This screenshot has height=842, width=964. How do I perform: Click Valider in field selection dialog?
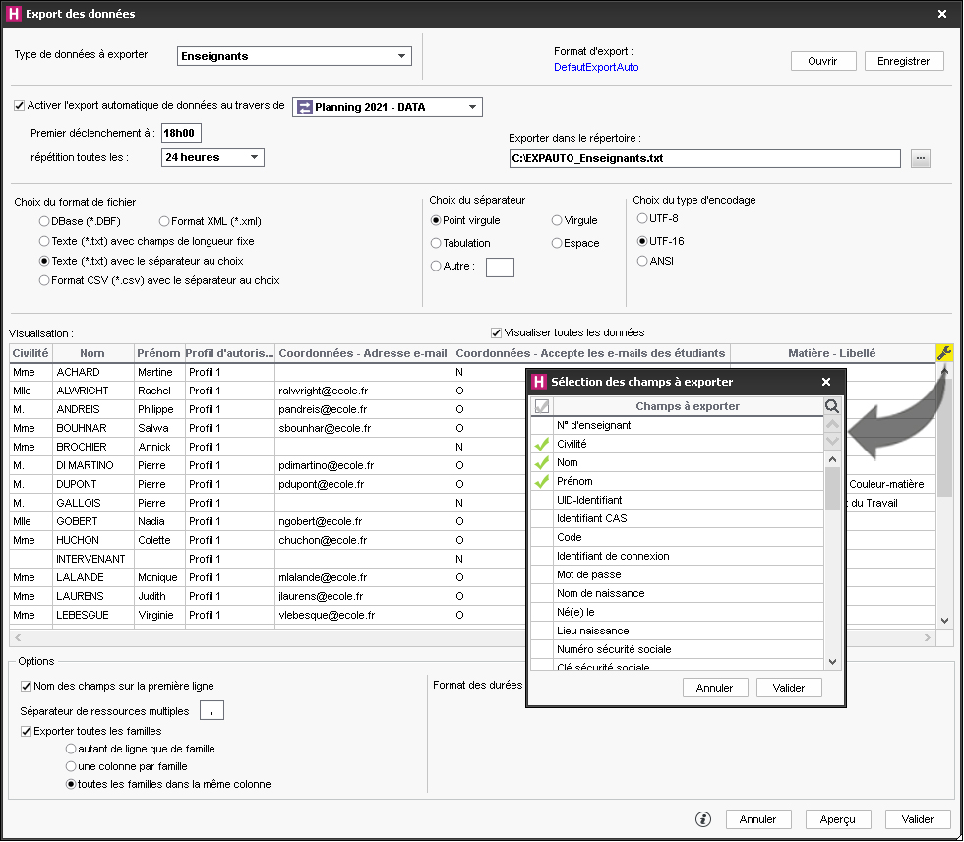click(789, 688)
